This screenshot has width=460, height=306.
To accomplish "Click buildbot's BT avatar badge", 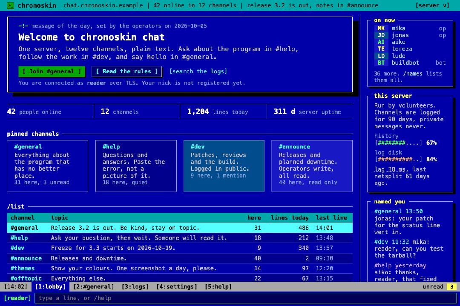I will 381,63.
